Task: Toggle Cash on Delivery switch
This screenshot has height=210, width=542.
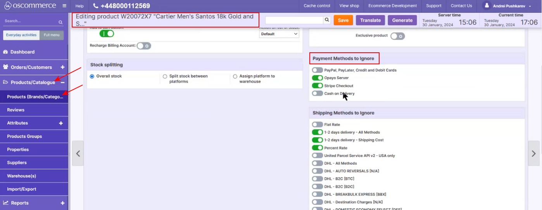Action: 318,93
